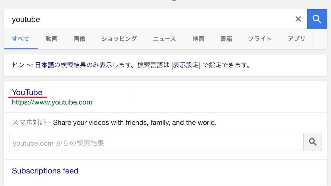Click the スマホ対応 label text
Viewport: 331px width, 186px height.
click(29, 122)
